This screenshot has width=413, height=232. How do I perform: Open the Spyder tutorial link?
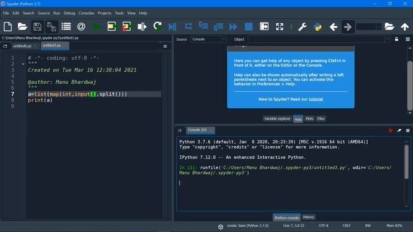(x=316, y=99)
